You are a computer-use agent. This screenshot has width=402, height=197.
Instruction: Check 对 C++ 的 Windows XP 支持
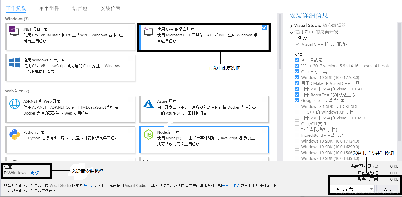297,112
